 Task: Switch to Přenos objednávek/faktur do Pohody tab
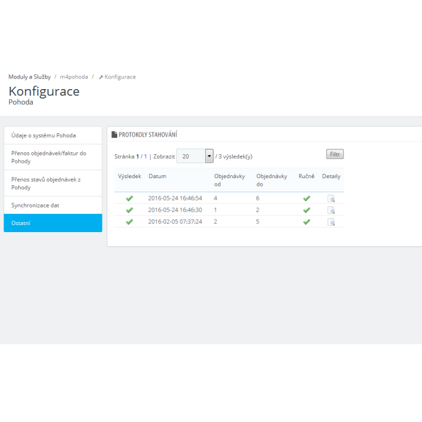(53, 157)
